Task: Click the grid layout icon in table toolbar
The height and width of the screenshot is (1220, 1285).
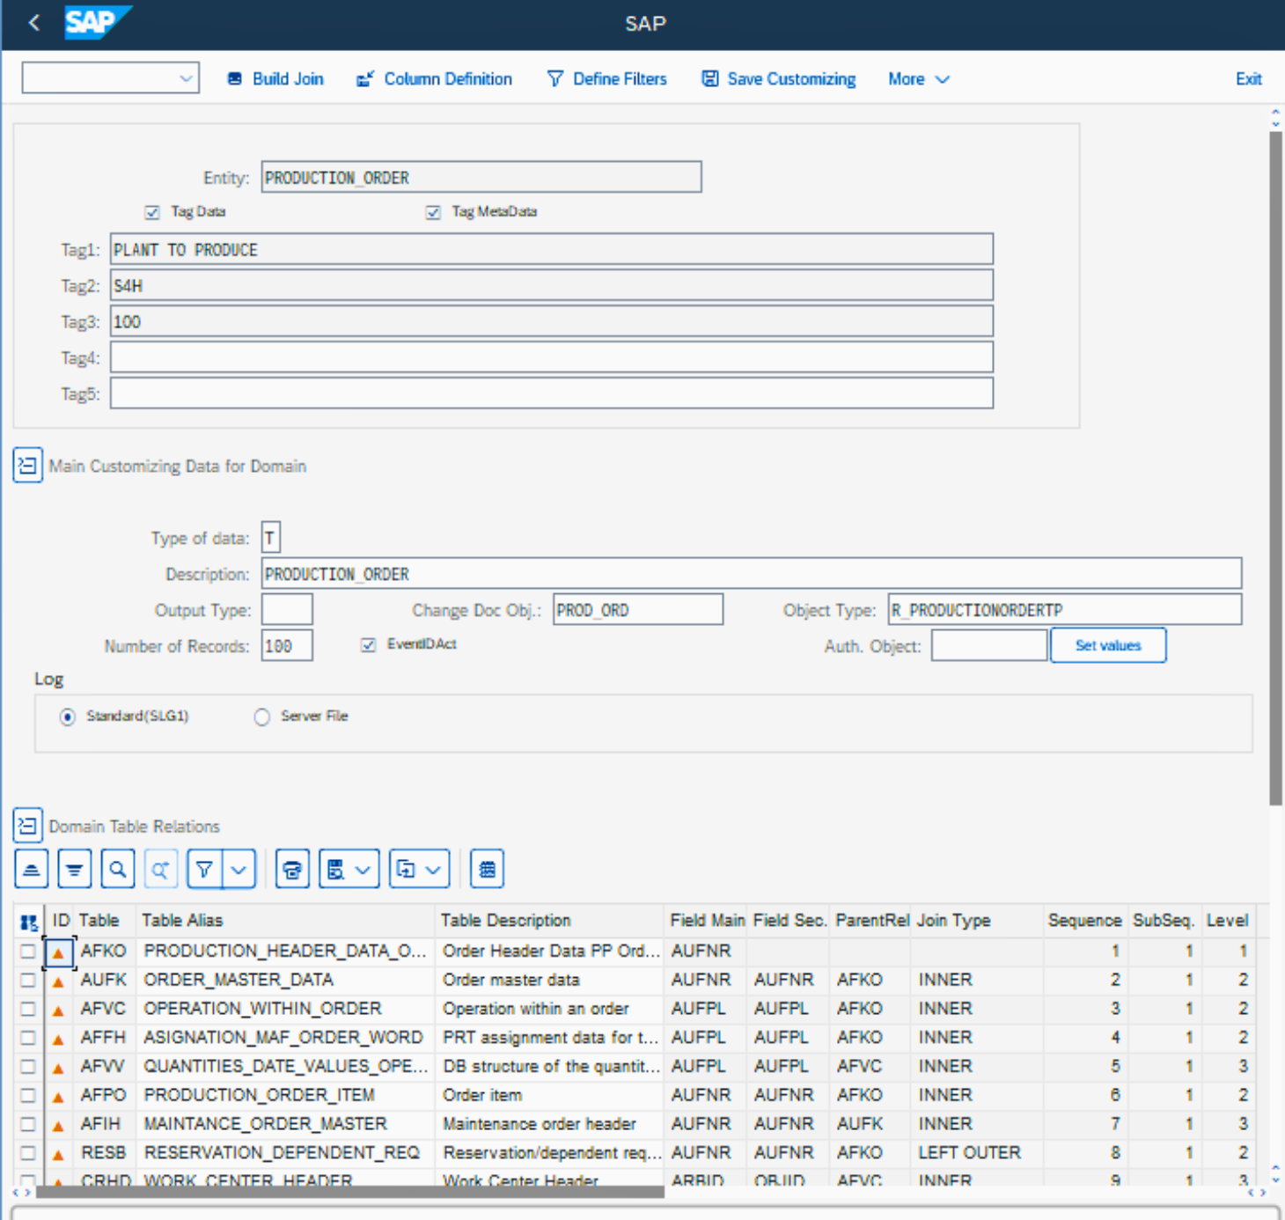Action: pyautogui.click(x=487, y=870)
